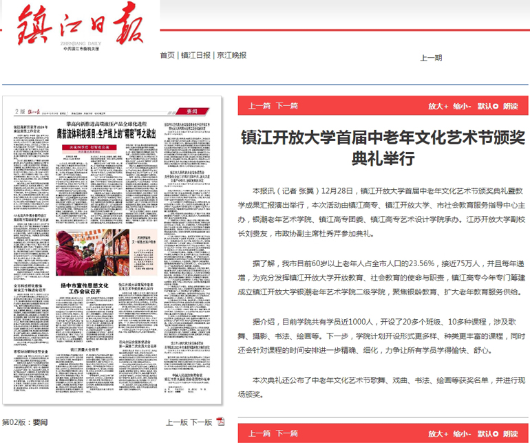The width and height of the screenshot is (530, 447).
Task: Click 下一篇 in the top red bar
Action: (x=286, y=106)
